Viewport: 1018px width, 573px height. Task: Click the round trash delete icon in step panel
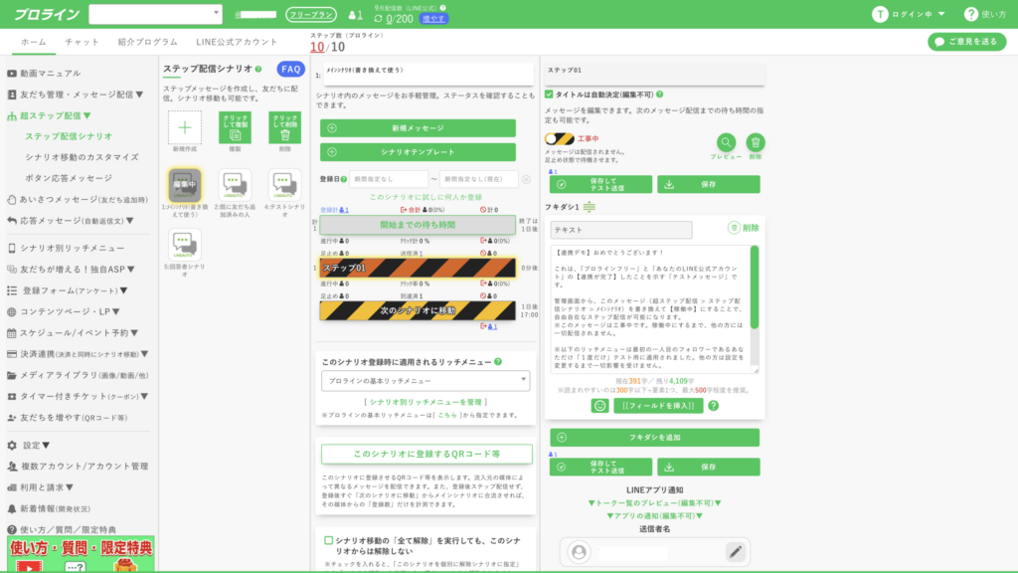[x=756, y=141]
